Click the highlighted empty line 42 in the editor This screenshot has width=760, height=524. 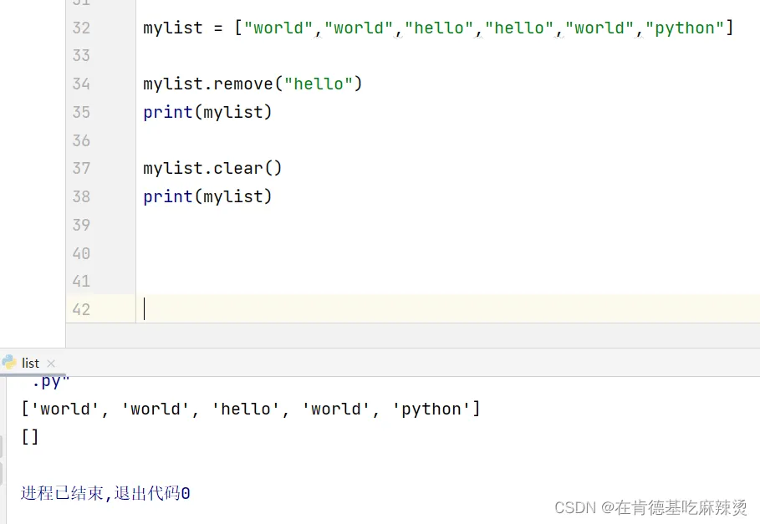pyautogui.click(x=418, y=308)
